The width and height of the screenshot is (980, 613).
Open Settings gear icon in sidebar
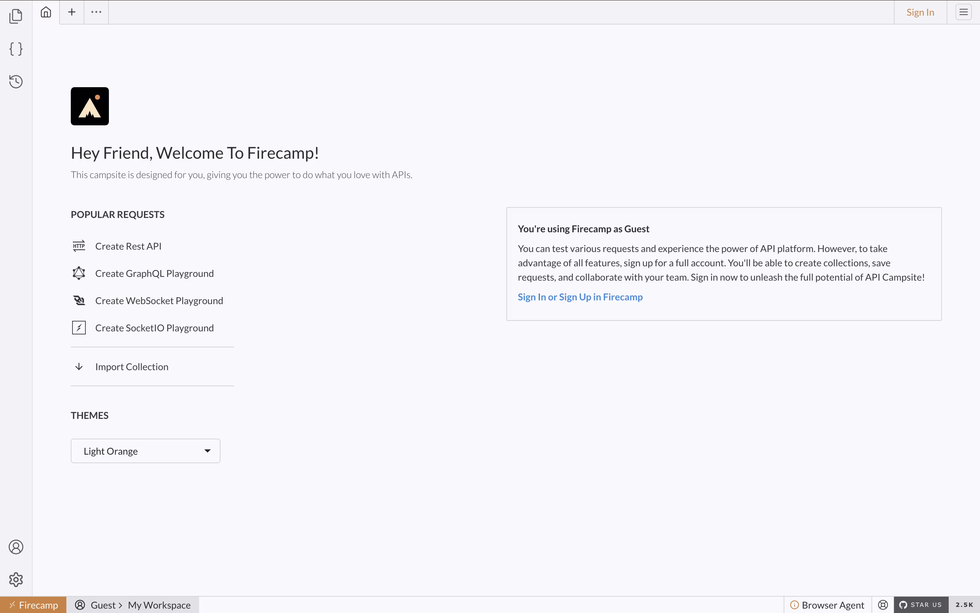tap(16, 579)
